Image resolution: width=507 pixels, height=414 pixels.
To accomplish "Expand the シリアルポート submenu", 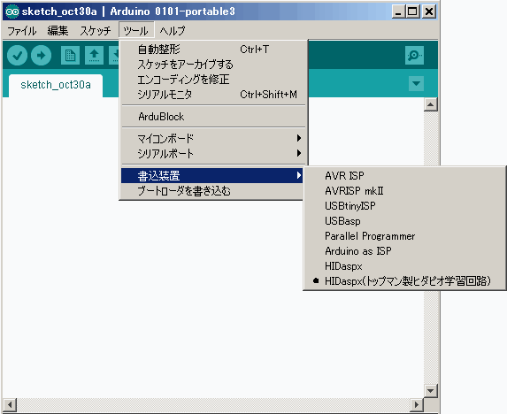I will tap(213, 154).
